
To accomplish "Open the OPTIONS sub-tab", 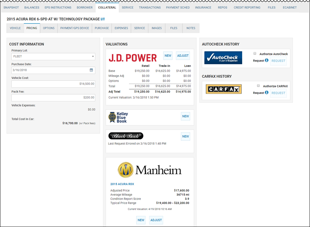I will click(x=49, y=28).
